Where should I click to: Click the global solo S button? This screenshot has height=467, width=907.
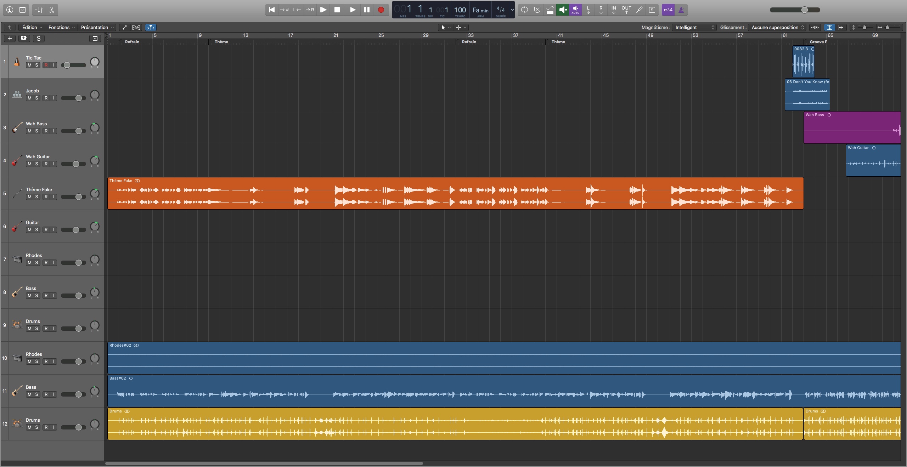pos(39,39)
